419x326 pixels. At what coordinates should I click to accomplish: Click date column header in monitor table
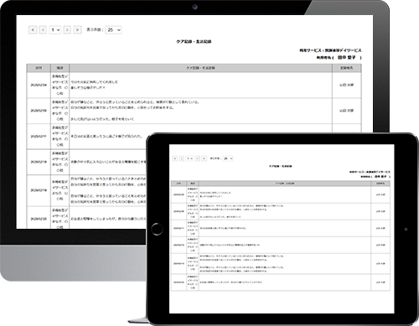click(39, 68)
